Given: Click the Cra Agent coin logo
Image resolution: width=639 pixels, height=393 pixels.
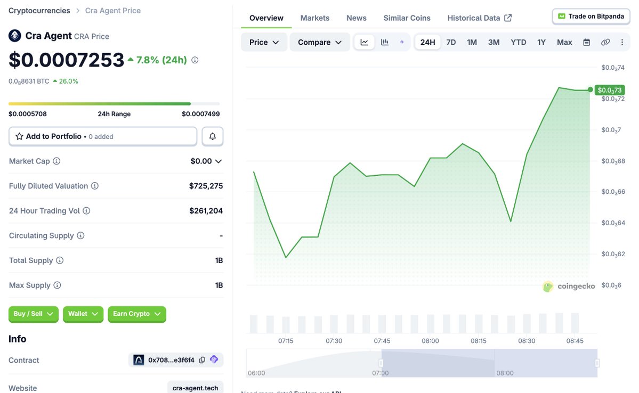Looking at the screenshot, I should (x=15, y=36).
